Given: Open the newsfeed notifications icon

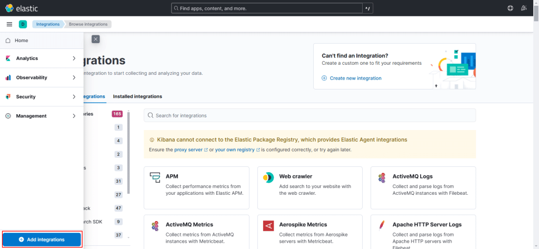Looking at the screenshot, I should [523, 8].
